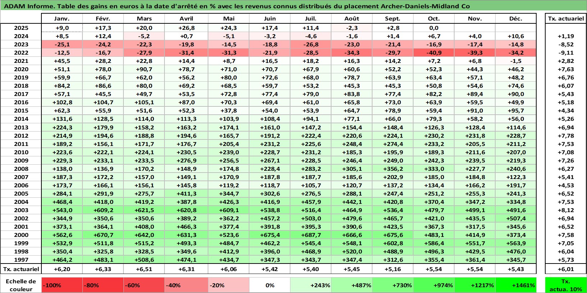Screen dimensions: 587x293
Task: Click the Sept. column header
Action: [393, 19]
